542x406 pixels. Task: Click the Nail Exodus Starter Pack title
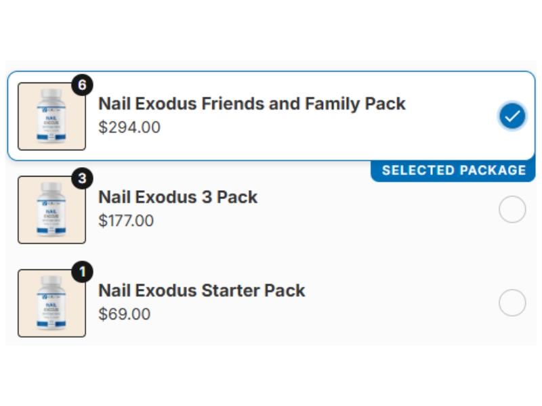pos(201,290)
